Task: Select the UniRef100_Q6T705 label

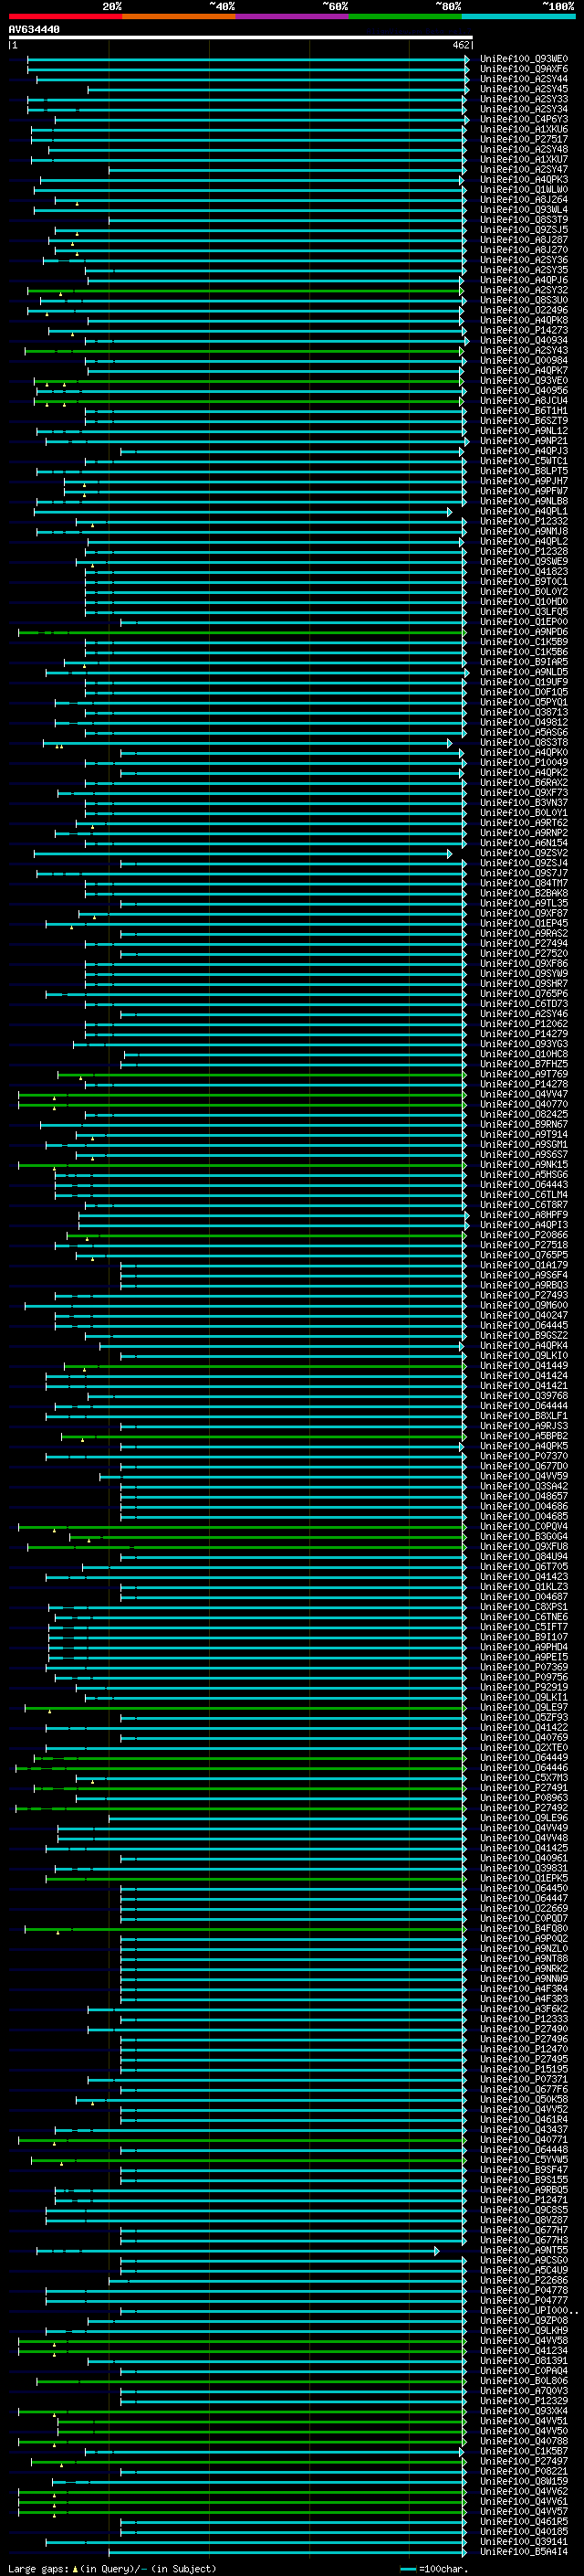Action: tap(524, 1567)
